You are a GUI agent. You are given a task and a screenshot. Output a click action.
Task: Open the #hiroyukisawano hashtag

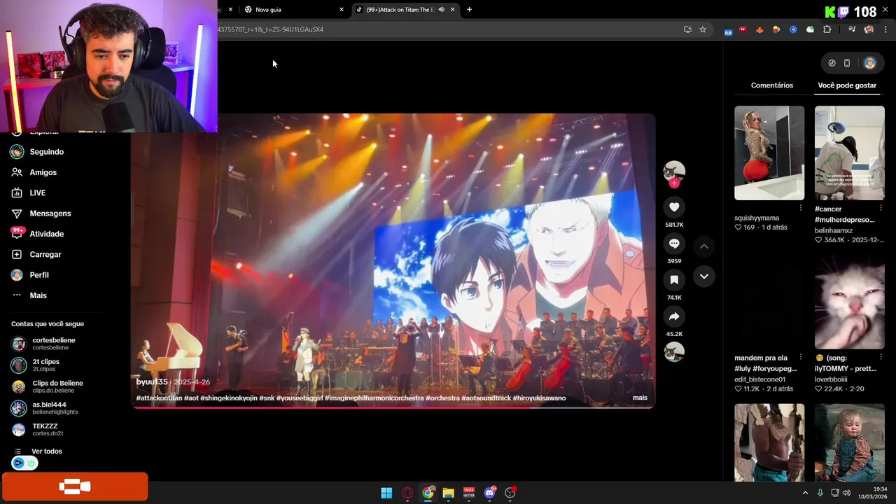pos(539,398)
